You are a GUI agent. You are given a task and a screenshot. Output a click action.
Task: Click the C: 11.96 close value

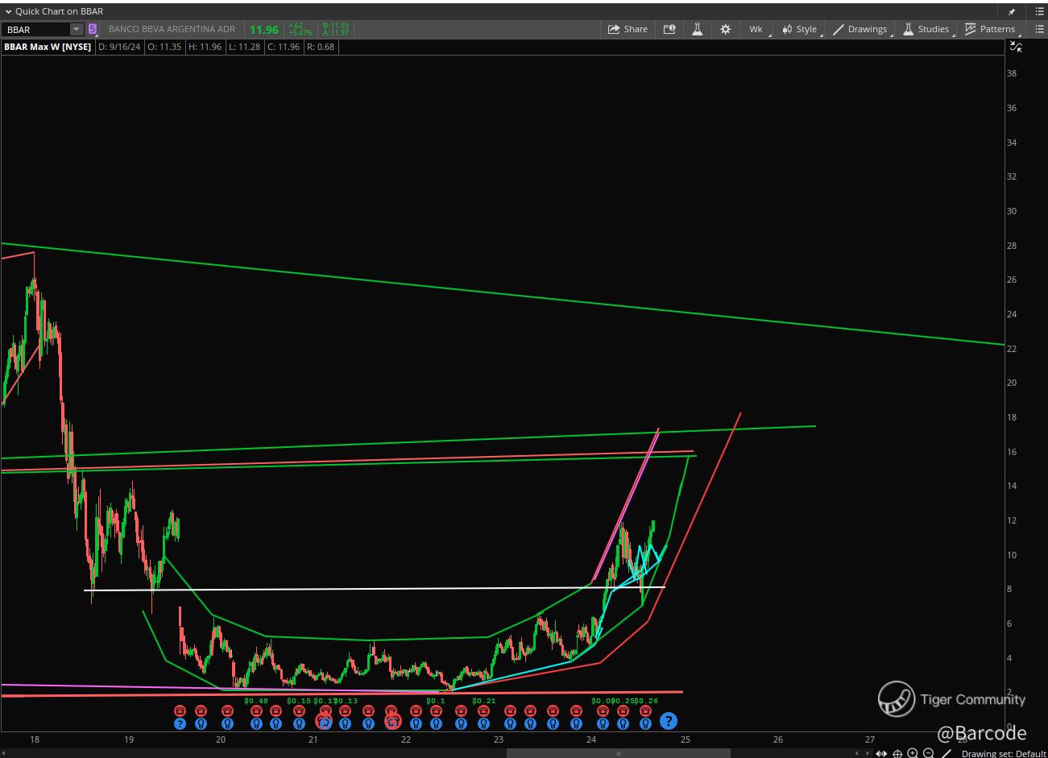pos(283,47)
